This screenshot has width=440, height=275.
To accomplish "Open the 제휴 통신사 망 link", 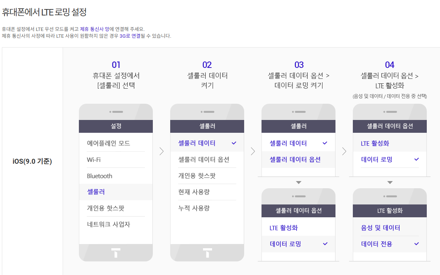I will tap(95, 29).
